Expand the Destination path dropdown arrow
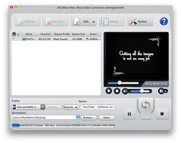Screen dimensions: 181x143 (x=78, y=117)
